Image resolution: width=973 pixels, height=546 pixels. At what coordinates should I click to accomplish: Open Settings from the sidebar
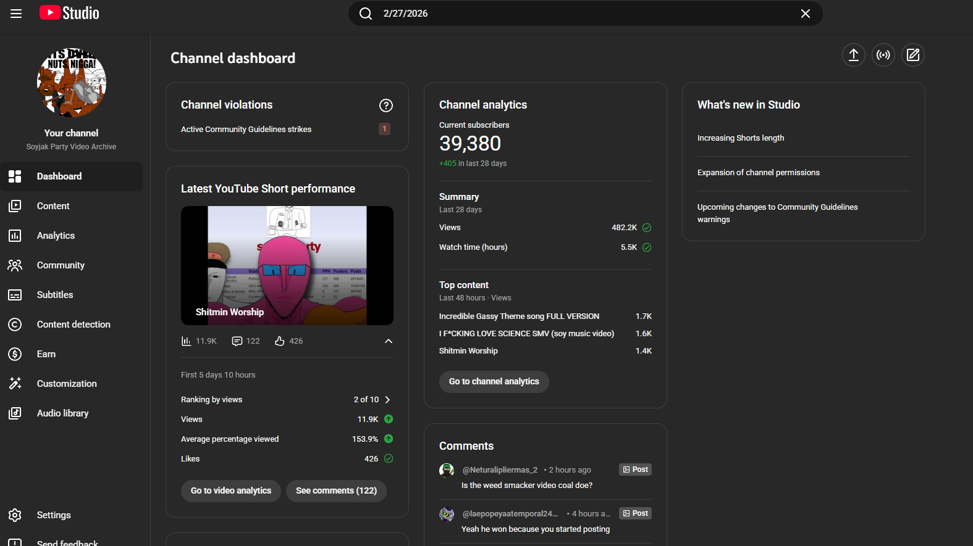click(x=54, y=515)
